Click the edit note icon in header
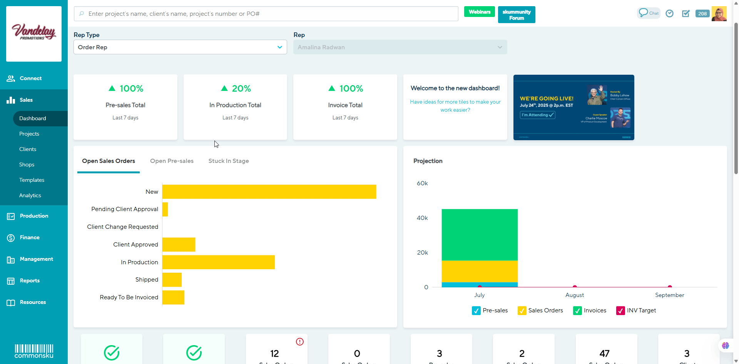 point(685,13)
